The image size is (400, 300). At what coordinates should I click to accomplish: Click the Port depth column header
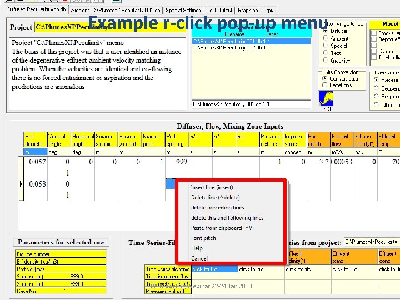click(x=318, y=140)
